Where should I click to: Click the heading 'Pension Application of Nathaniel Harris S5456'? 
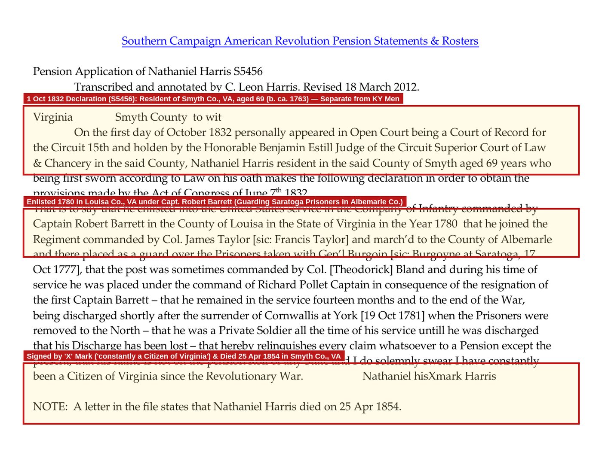coord(148,71)
